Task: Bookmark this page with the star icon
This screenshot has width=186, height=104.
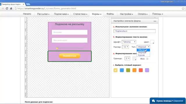Action: 183,8
